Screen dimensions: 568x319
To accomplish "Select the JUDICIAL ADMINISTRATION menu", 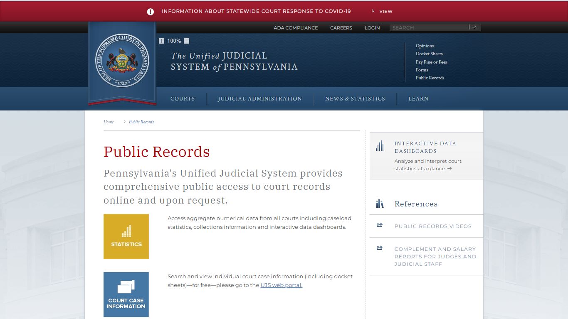I will pos(259,98).
